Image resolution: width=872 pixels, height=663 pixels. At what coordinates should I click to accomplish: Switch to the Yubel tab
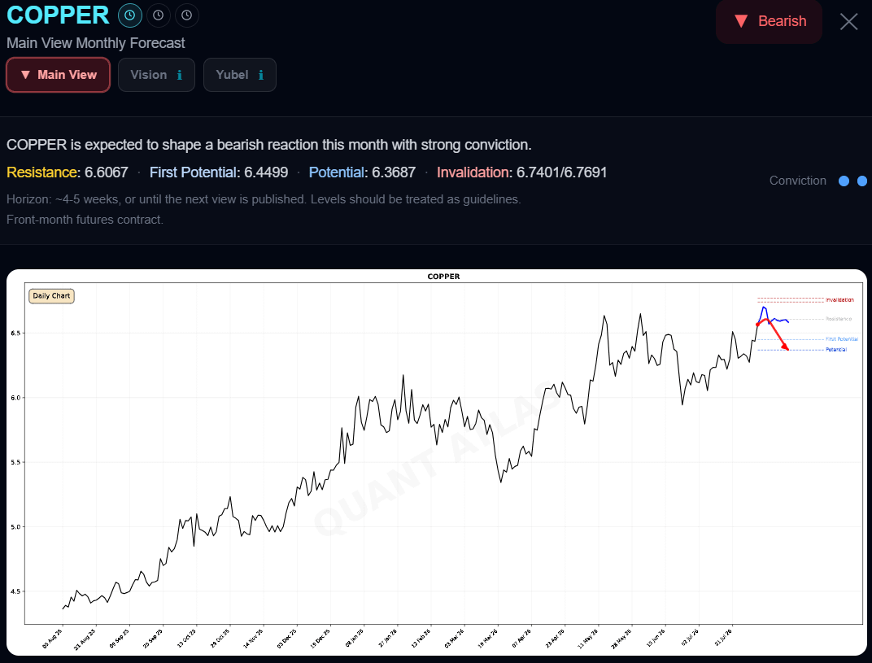click(x=240, y=75)
